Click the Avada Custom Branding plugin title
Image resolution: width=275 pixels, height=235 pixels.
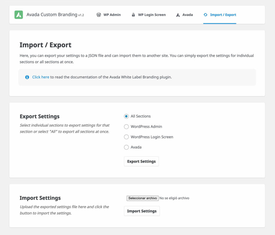click(51, 15)
